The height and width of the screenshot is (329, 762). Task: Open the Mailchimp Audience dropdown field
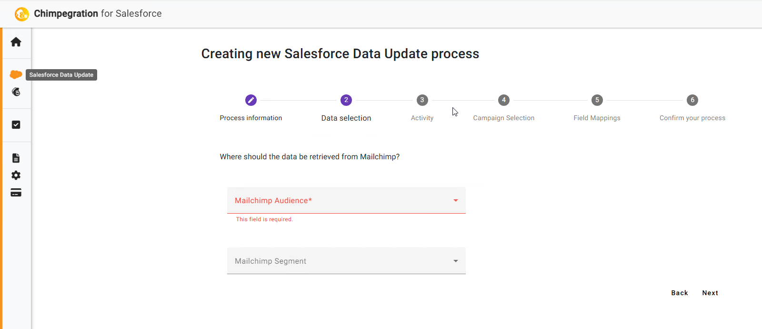pyautogui.click(x=346, y=200)
